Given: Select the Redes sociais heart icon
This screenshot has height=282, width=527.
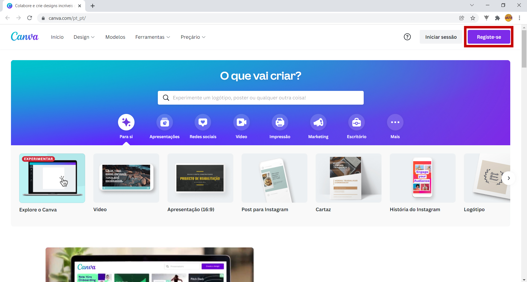Looking at the screenshot, I should click(x=203, y=122).
